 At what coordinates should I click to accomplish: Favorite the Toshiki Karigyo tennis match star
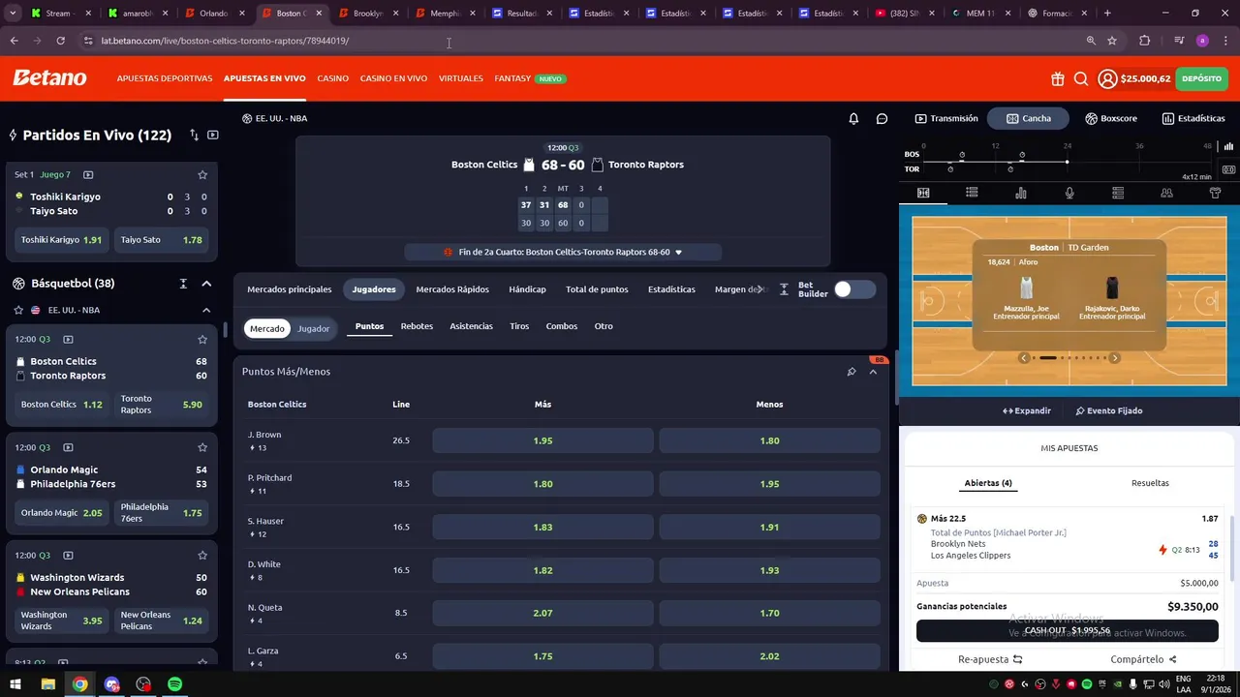[x=202, y=175]
